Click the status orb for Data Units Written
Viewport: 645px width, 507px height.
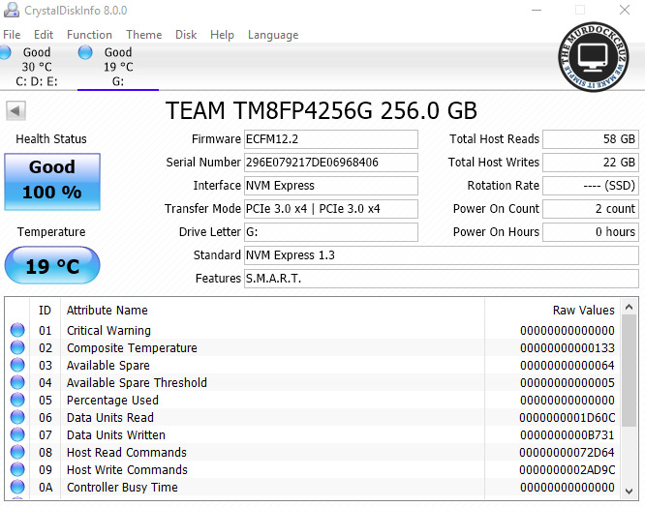17,434
